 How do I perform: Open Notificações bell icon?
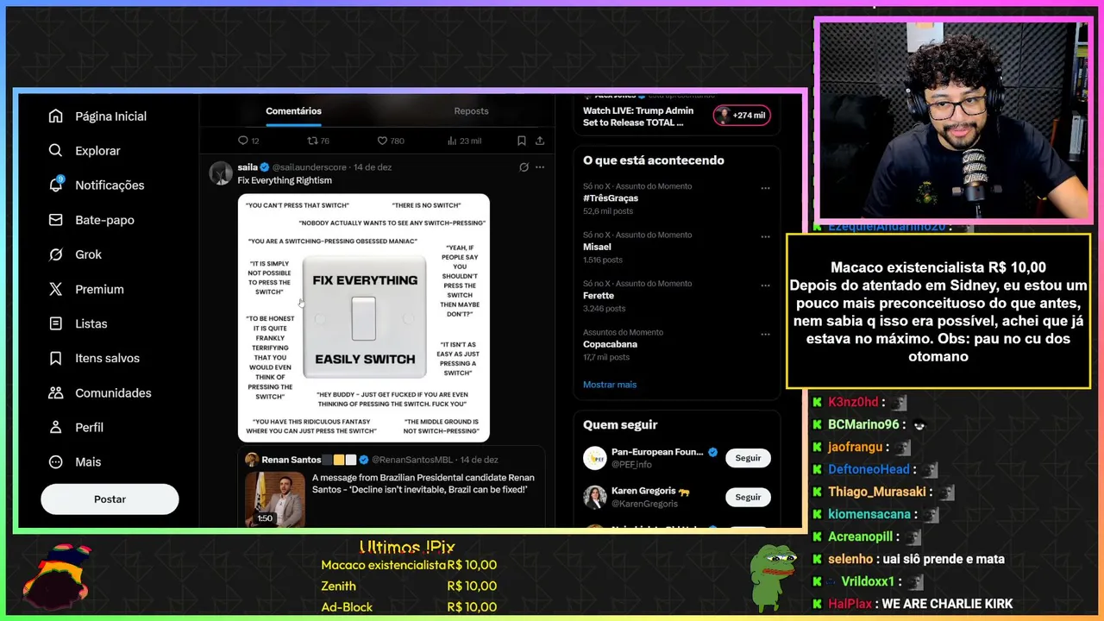[x=56, y=185]
